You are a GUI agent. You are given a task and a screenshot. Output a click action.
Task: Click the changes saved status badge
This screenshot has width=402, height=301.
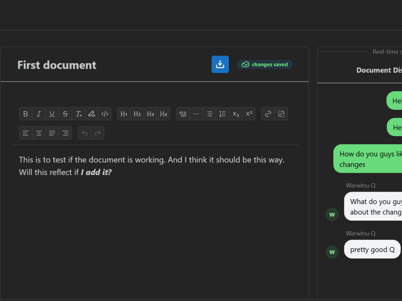point(265,64)
